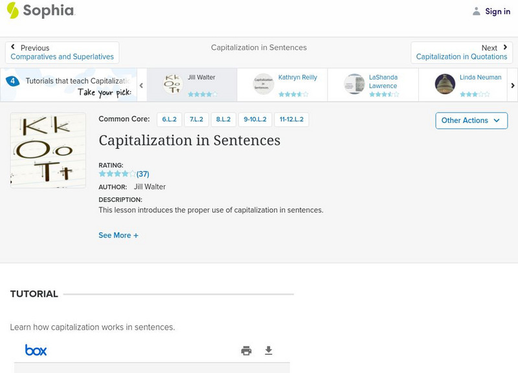
Task: Click the 6.L.2 Common Core tag
Action: [x=169, y=120]
